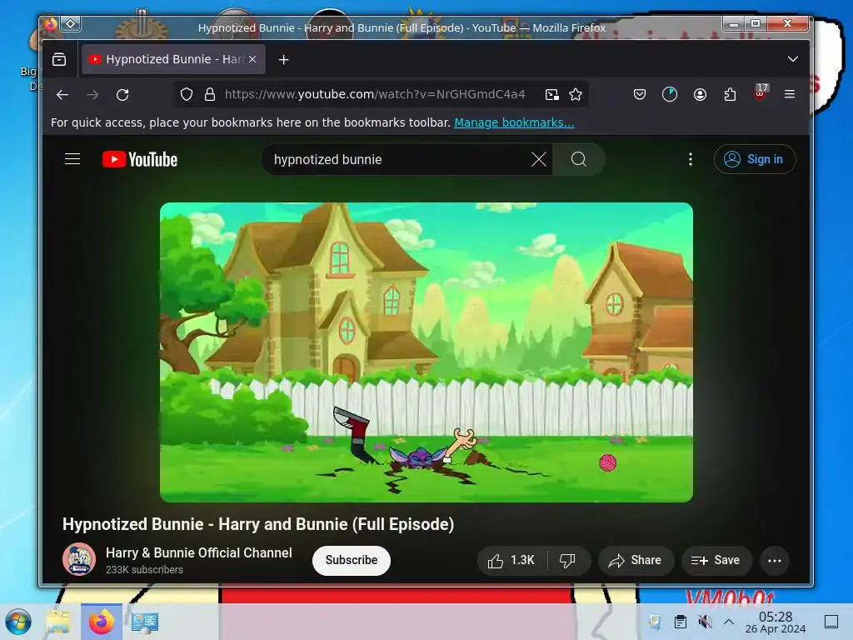Bookmark this page with the star
Screen dimensions: 853x640
[x=576, y=95]
